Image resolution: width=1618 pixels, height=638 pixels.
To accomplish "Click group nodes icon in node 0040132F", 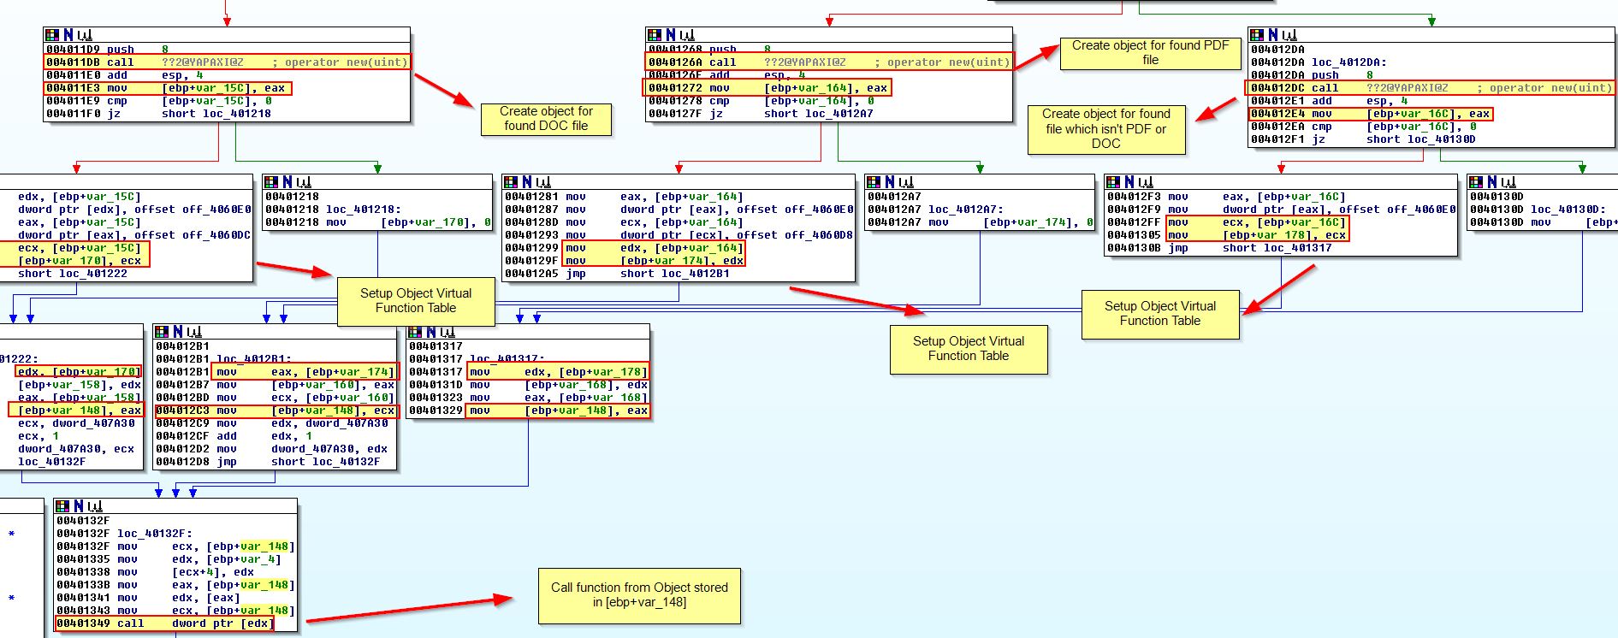I will coord(95,506).
